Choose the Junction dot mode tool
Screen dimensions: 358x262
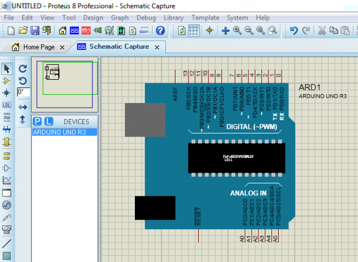click(7, 92)
